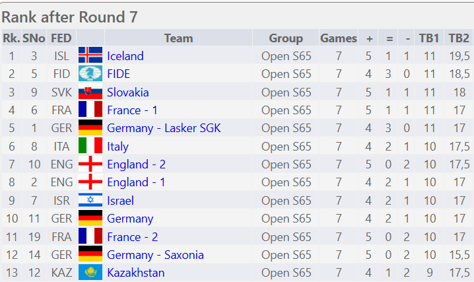Image resolution: width=474 pixels, height=282 pixels.
Task: Click the Slovakia flag icon
Action: point(90,92)
